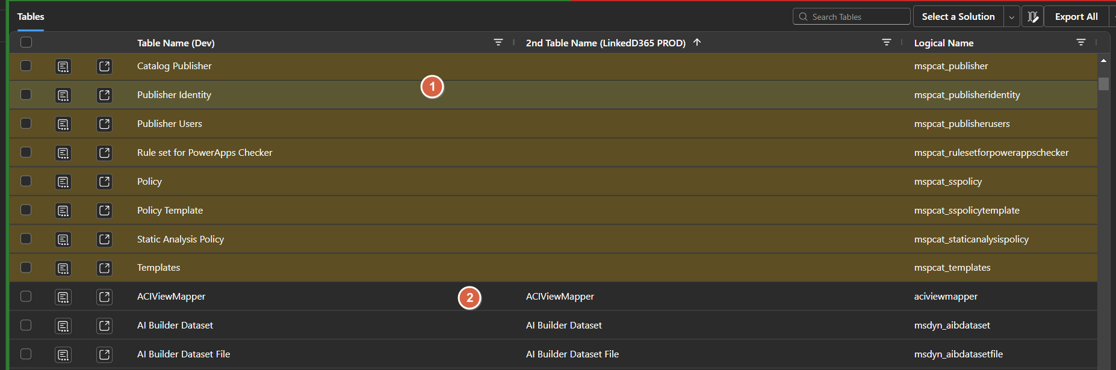Click open-in-new-window icon for Catalog Publisher
This screenshot has height=370, width=1116.
104,66
